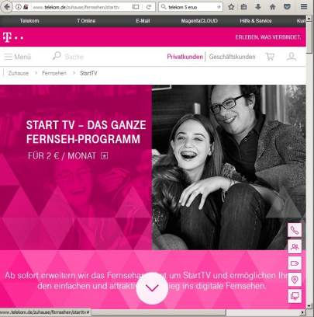Screen dimensions: 314x317
Task: Follow the Zuhause breadcrumb link
Action: click(19, 73)
